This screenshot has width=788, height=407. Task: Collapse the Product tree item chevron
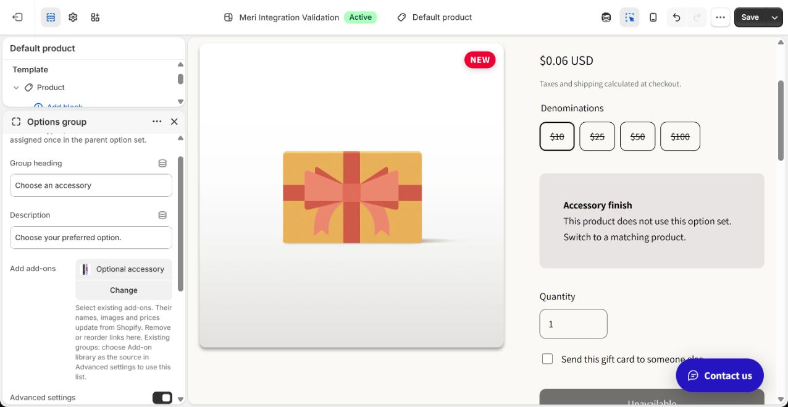point(17,88)
